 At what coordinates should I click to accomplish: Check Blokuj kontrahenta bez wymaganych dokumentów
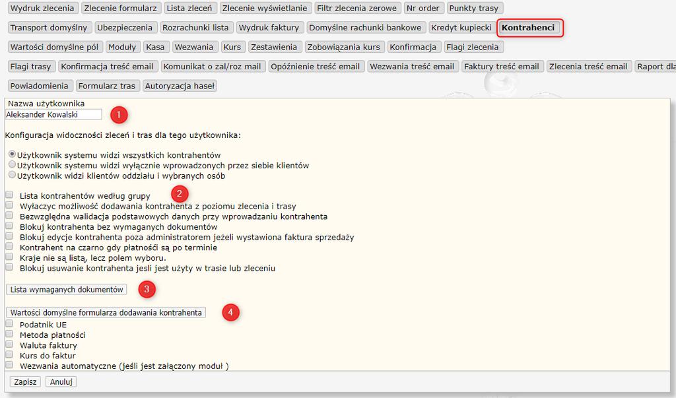pyautogui.click(x=9, y=226)
